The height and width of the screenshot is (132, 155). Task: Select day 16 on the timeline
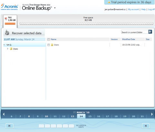pyautogui.click(x=99, y=116)
